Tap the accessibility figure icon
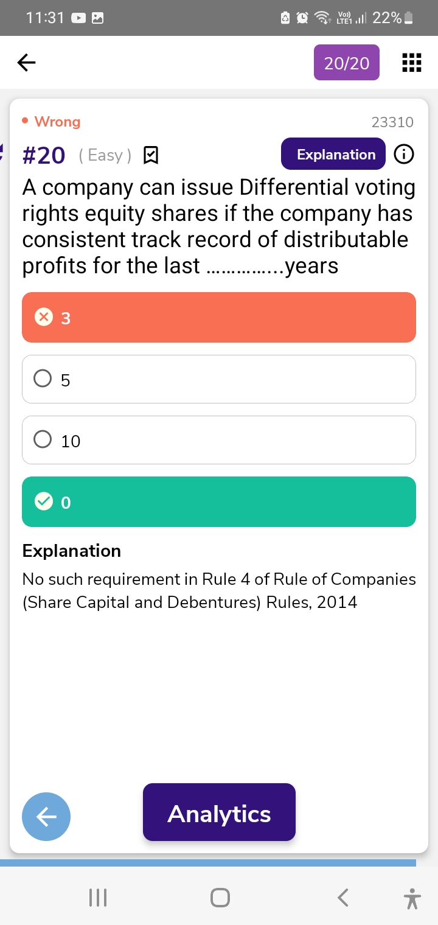 (x=412, y=898)
